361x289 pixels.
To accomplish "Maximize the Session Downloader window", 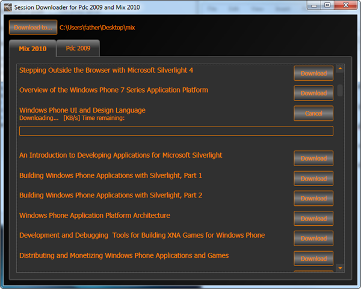I will [x=327, y=5].
